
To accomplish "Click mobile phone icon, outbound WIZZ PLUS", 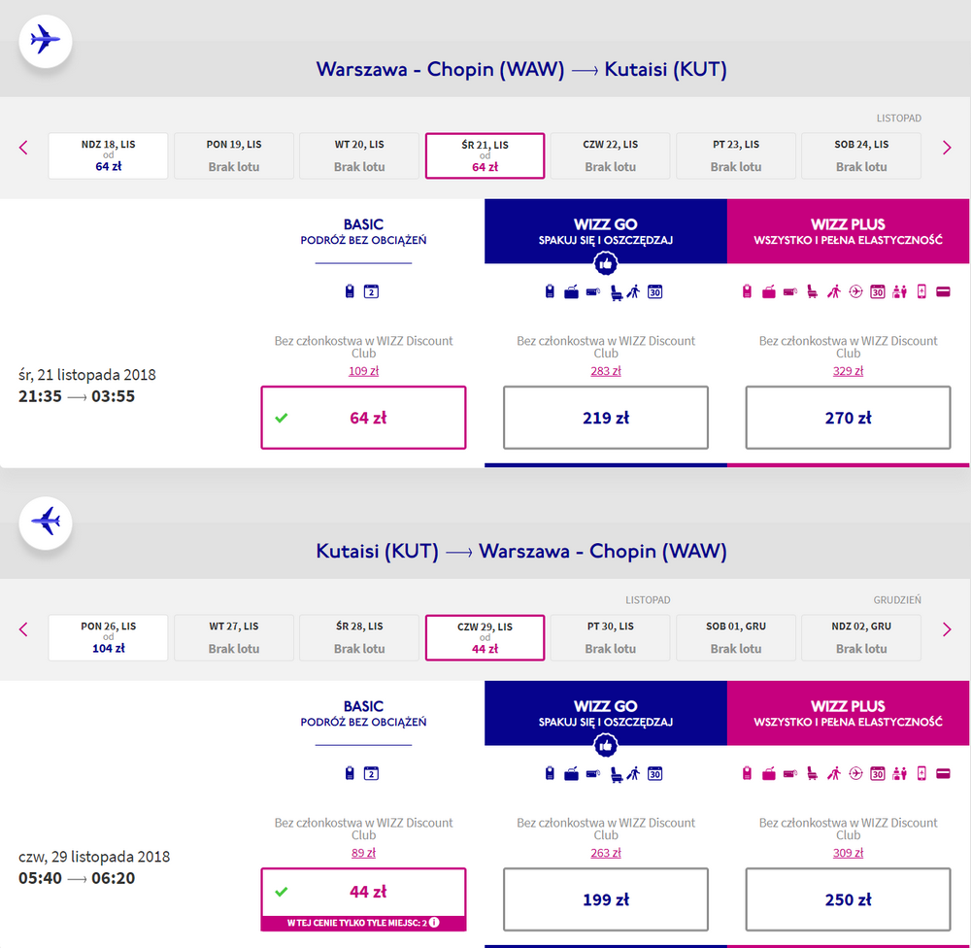I will [921, 291].
